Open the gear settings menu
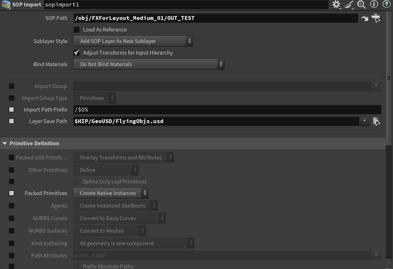The width and height of the screenshot is (393, 269). [x=336, y=4]
